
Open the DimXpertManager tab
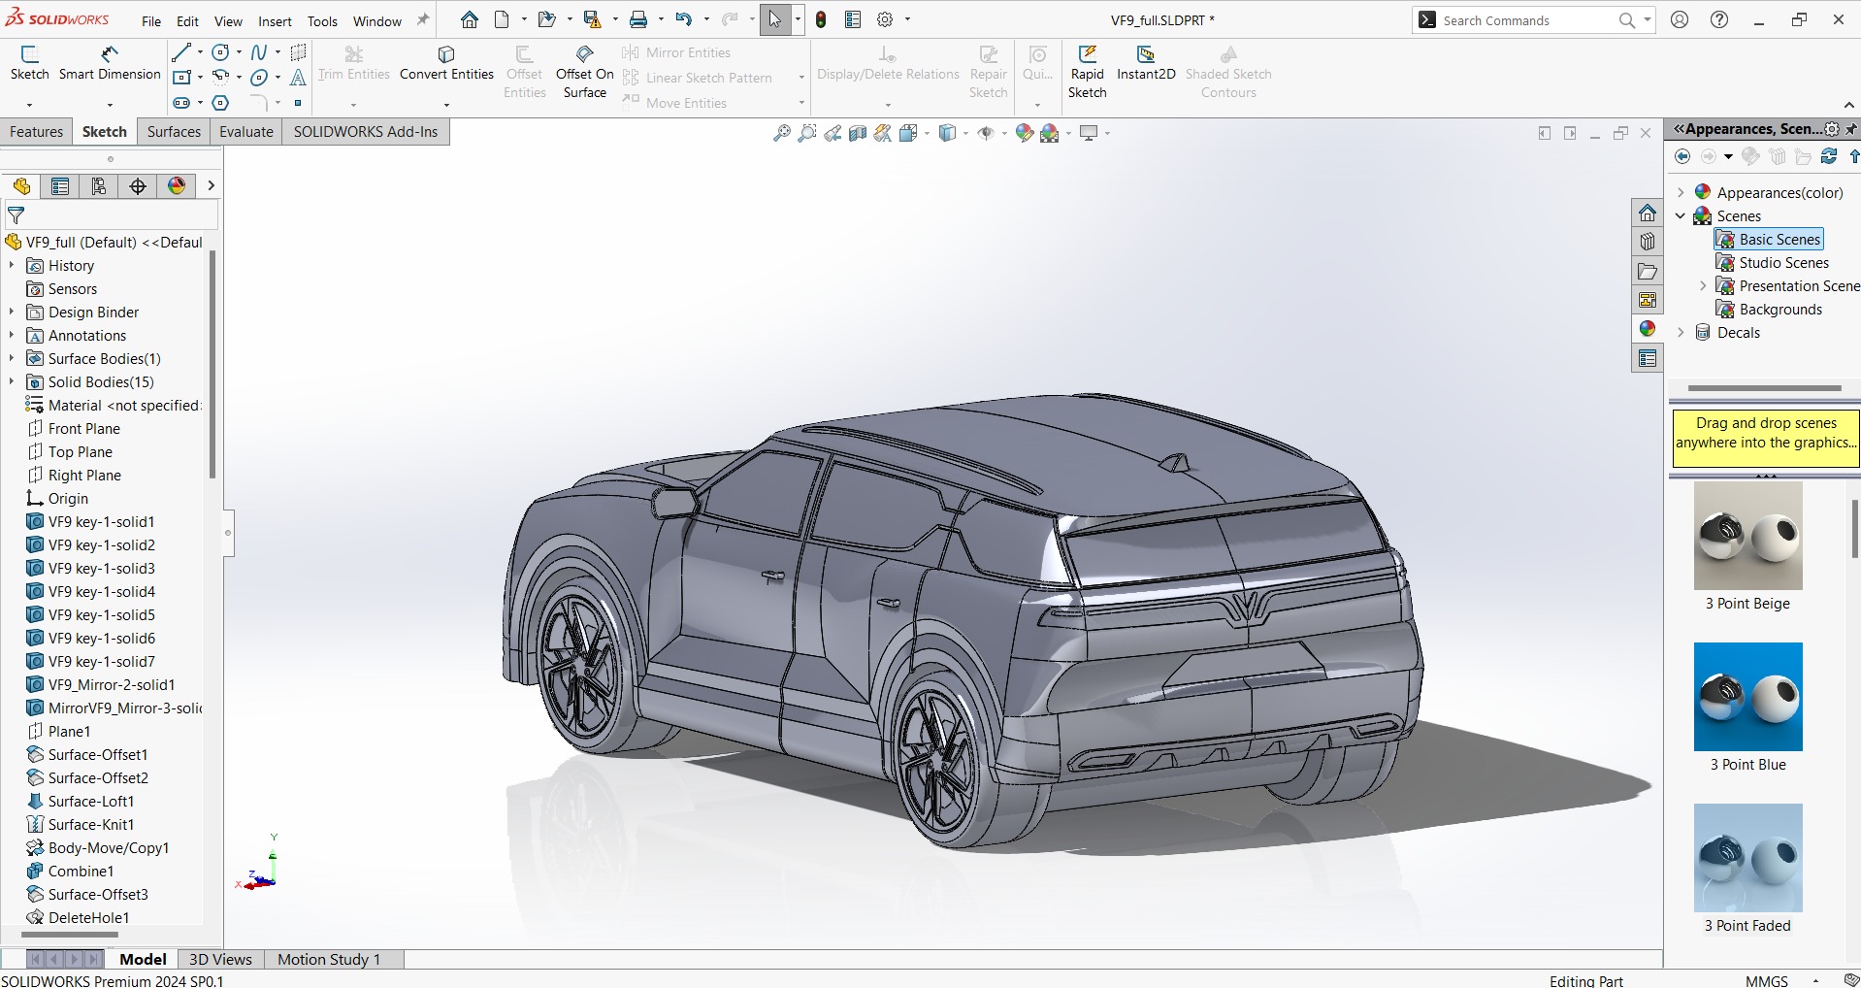(138, 186)
